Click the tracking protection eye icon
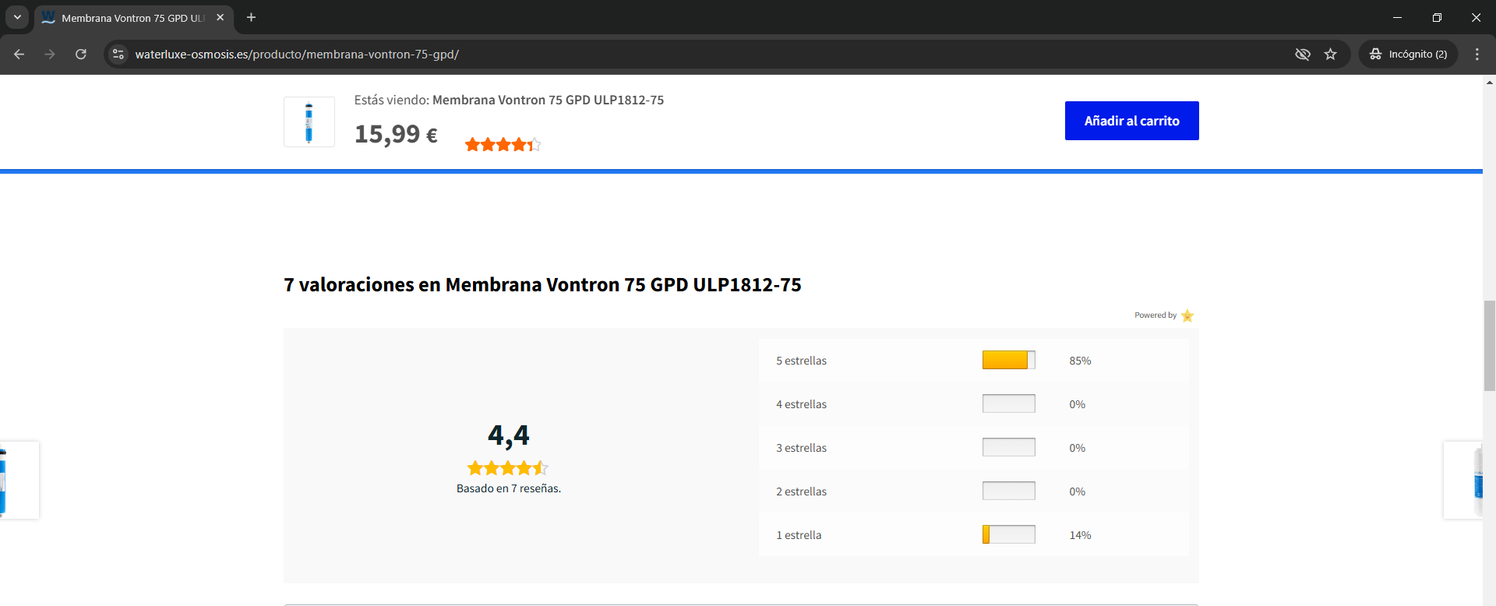The height and width of the screenshot is (606, 1496). point(1302,55)
